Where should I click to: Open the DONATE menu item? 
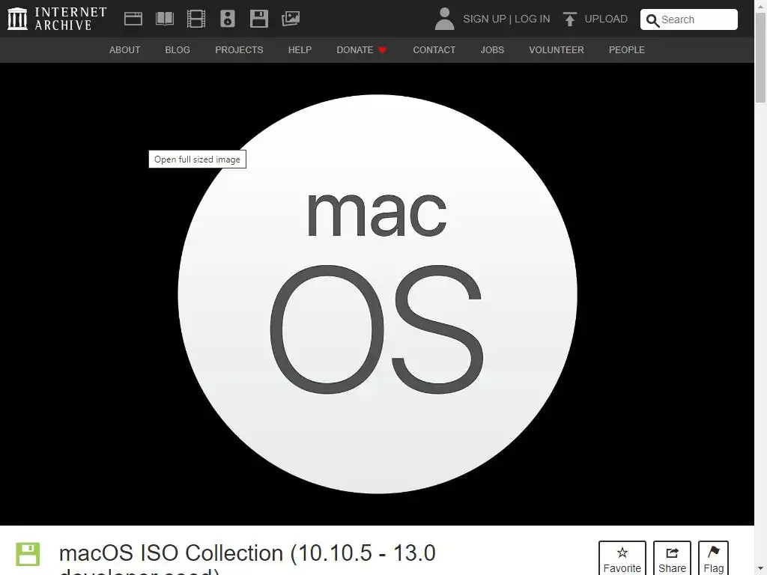(361, 50)
